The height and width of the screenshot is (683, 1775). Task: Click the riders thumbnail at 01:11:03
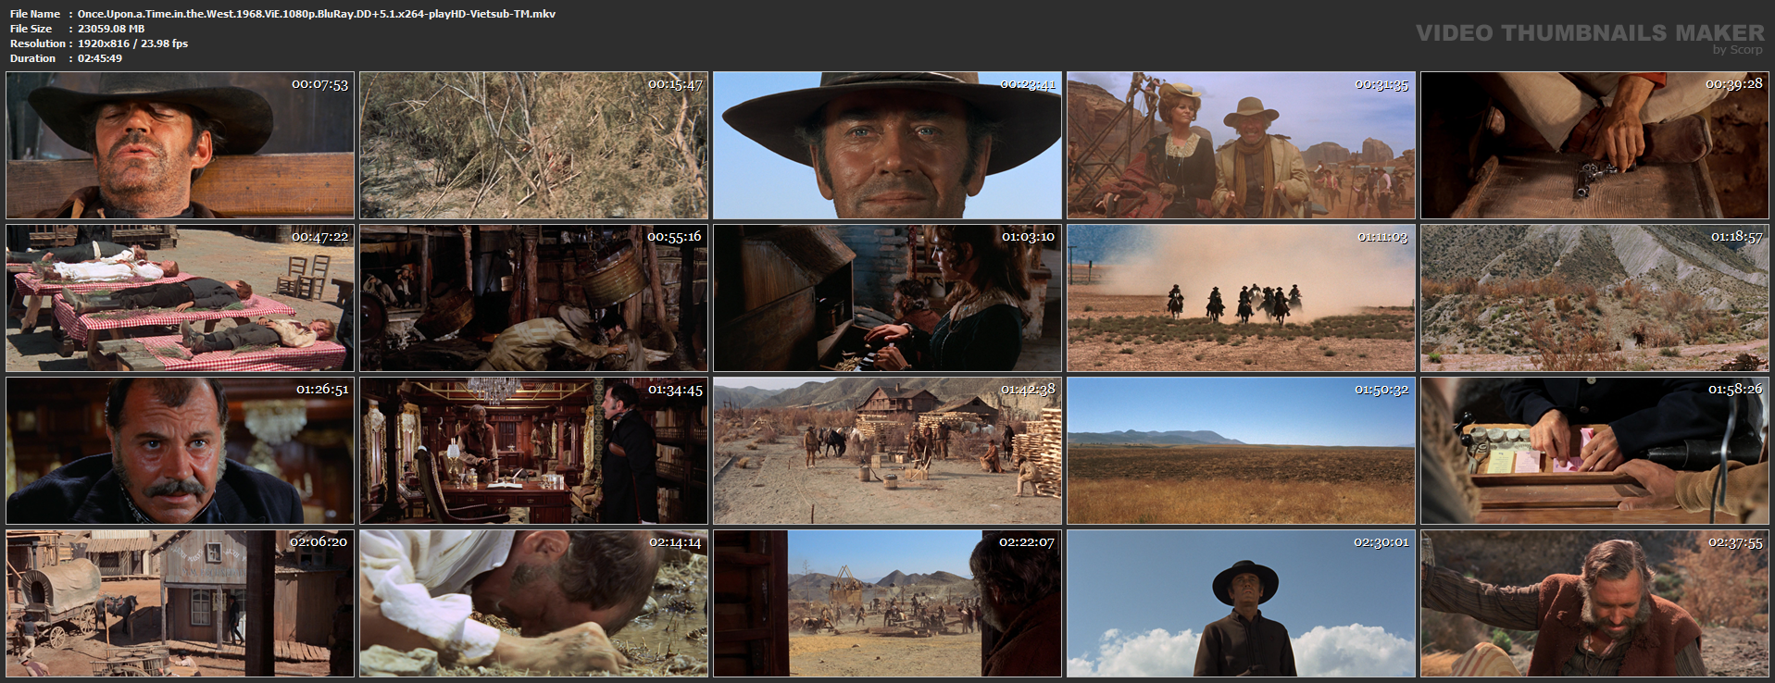[x=1241, y=298]
